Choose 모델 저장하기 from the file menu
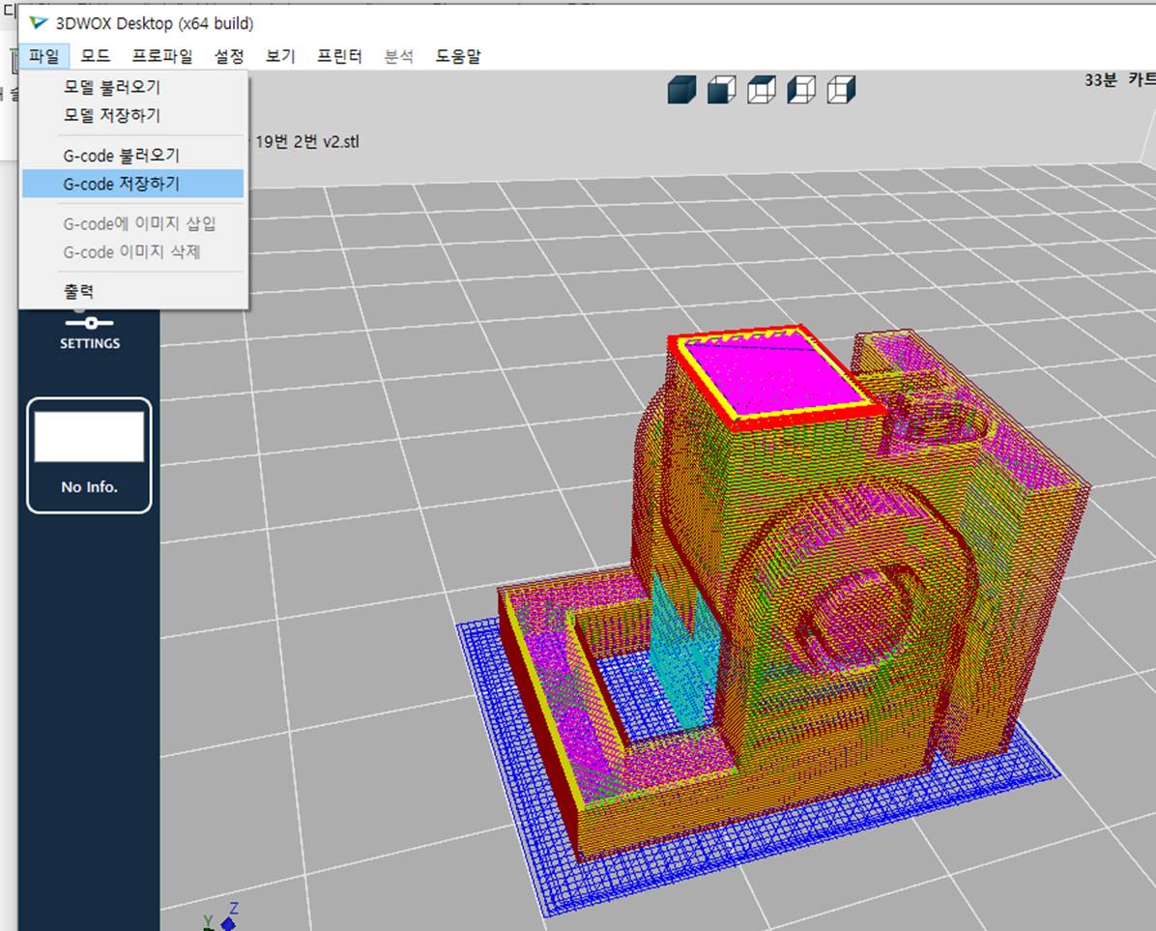1156x931 pixels. [x=132, y=115]
